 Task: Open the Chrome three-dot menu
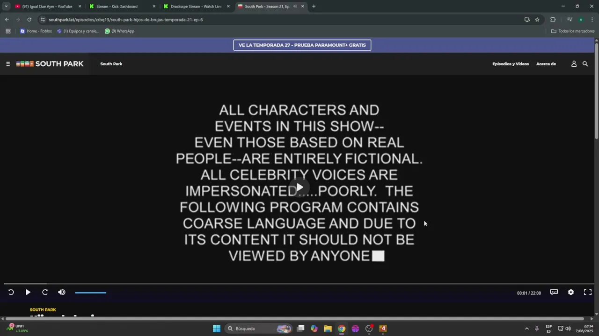[592, 20]
